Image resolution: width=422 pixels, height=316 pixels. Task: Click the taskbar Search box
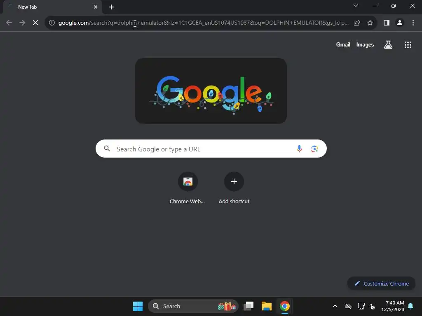tap(193, 306)
